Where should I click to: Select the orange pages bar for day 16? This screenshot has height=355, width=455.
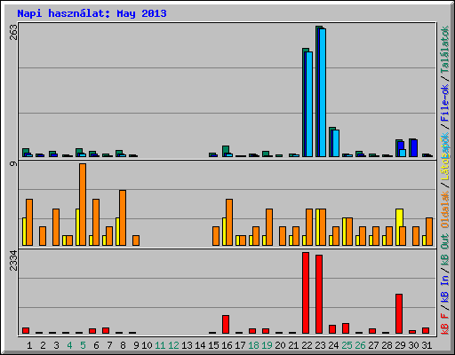(229, 222)
